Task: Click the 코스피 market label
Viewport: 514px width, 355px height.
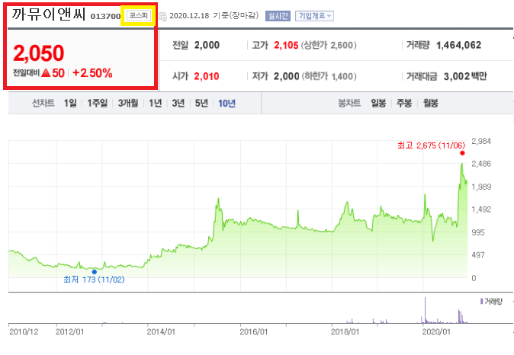Action: pos(139,15)
